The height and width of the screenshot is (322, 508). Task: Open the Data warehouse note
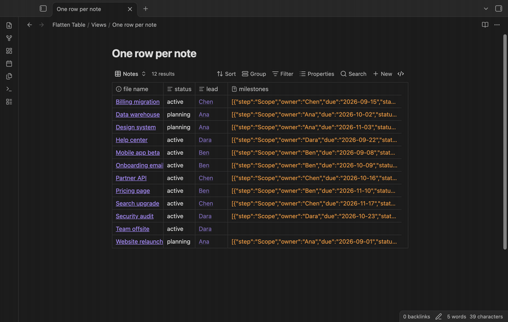click(x=138, y=115)
